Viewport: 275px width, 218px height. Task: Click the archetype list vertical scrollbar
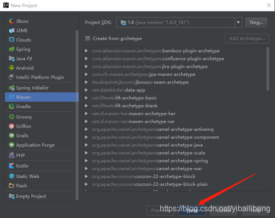[x=268, y=69]
